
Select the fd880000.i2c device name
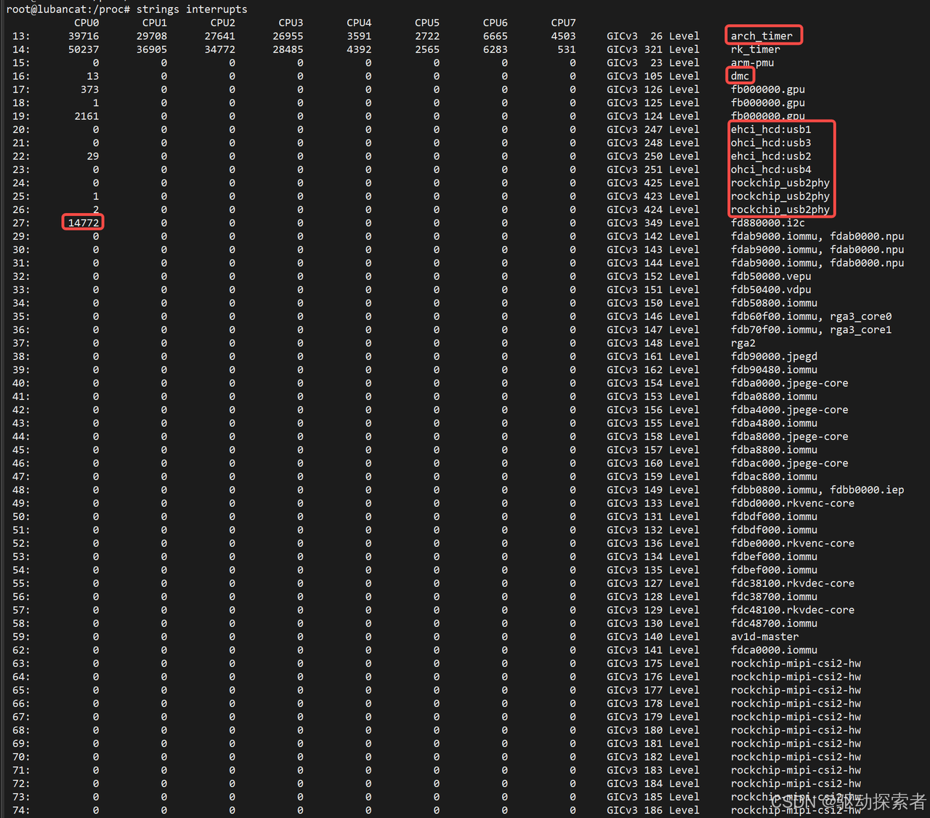coord(767,222)
